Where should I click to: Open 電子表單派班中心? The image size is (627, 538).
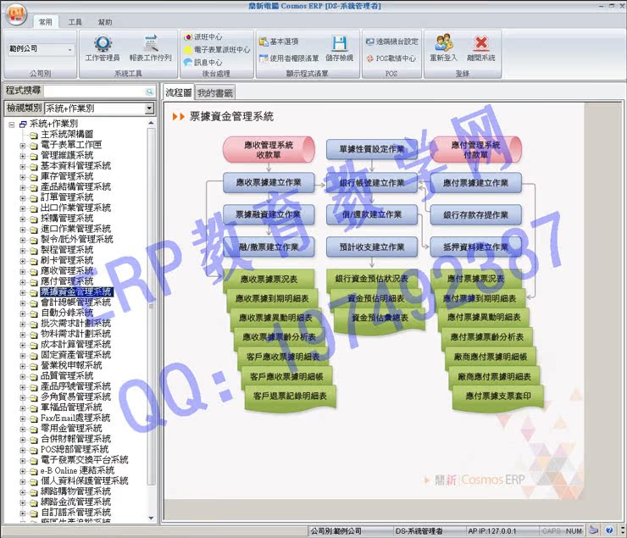click(217, 49)
